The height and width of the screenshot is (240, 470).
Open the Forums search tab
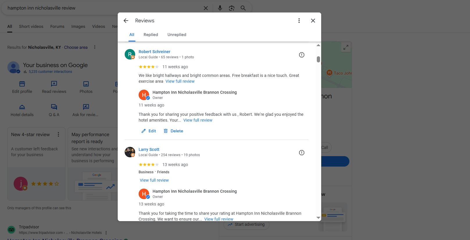point(57,26)
